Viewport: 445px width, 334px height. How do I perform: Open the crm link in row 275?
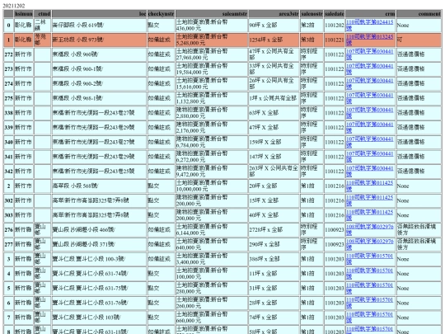(x=370, y=98)
